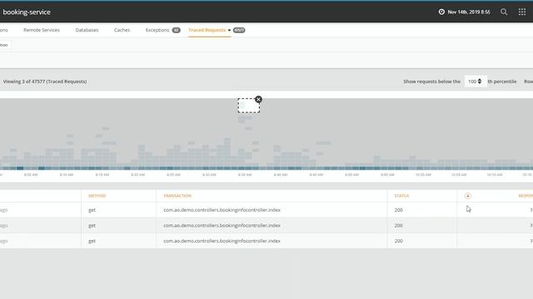
Task: Click the 10:00 AM time label on the heatmap axis
Action: 423,175
